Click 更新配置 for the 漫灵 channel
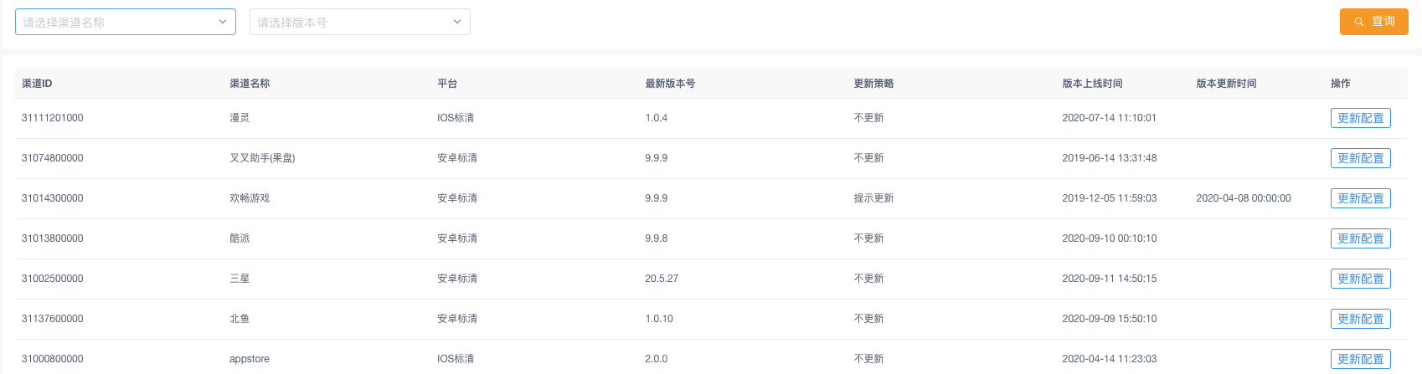 pyautogui.click(x=1360, y=118)
